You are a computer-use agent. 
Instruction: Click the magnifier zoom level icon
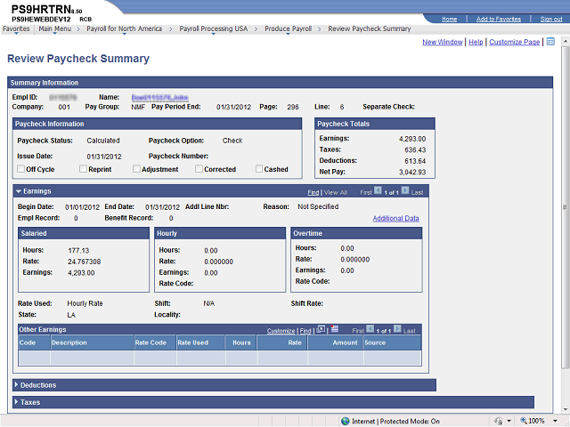pyautogui.click(x=524, y=421)
